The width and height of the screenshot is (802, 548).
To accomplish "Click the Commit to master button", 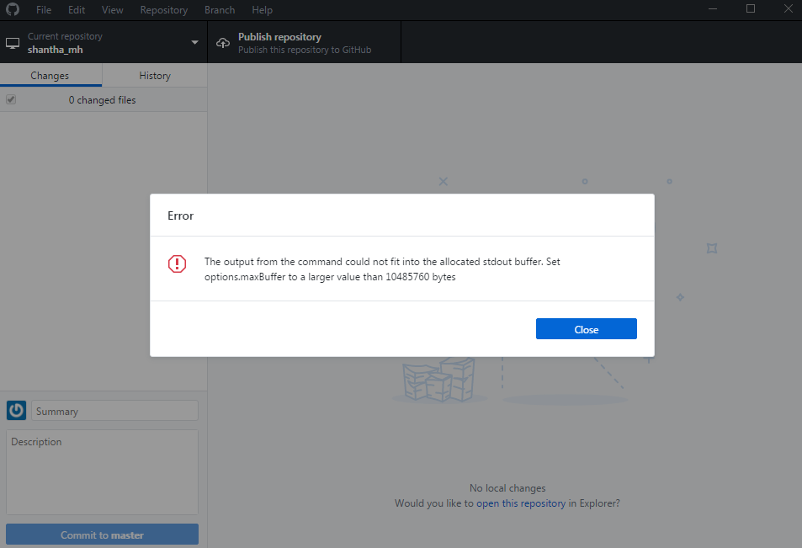I will click(x=101, y=534).
